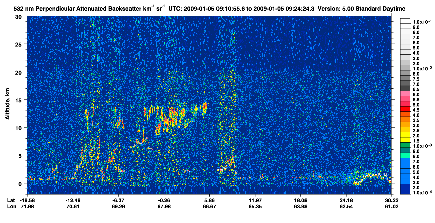Click the color scale label '3.5'

pyautogui.click(x=416, y=120)
